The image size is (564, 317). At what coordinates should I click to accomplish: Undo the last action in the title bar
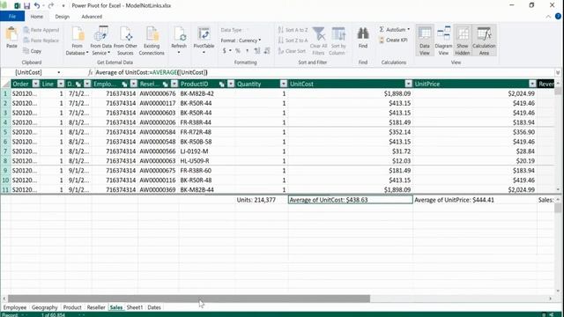tap(37, 6)
